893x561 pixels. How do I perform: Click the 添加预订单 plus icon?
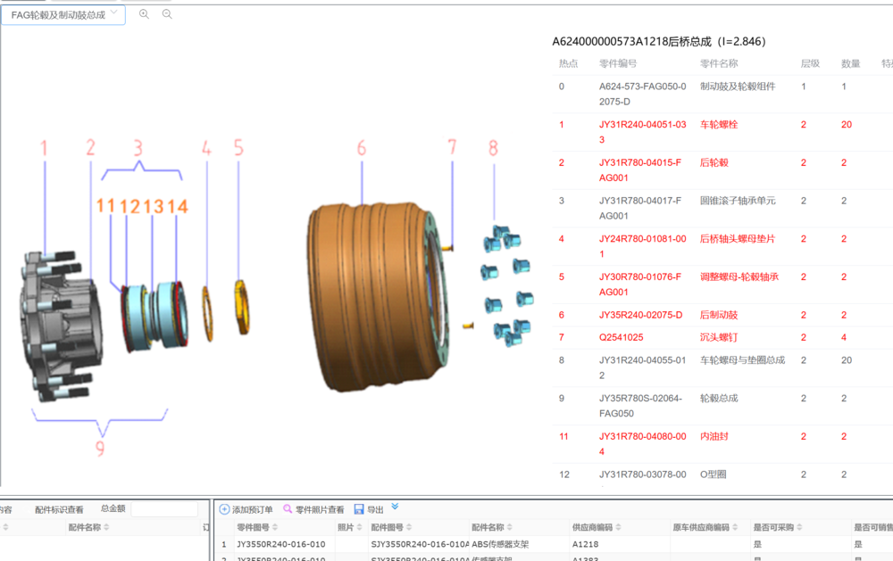(x=224, y=509)
